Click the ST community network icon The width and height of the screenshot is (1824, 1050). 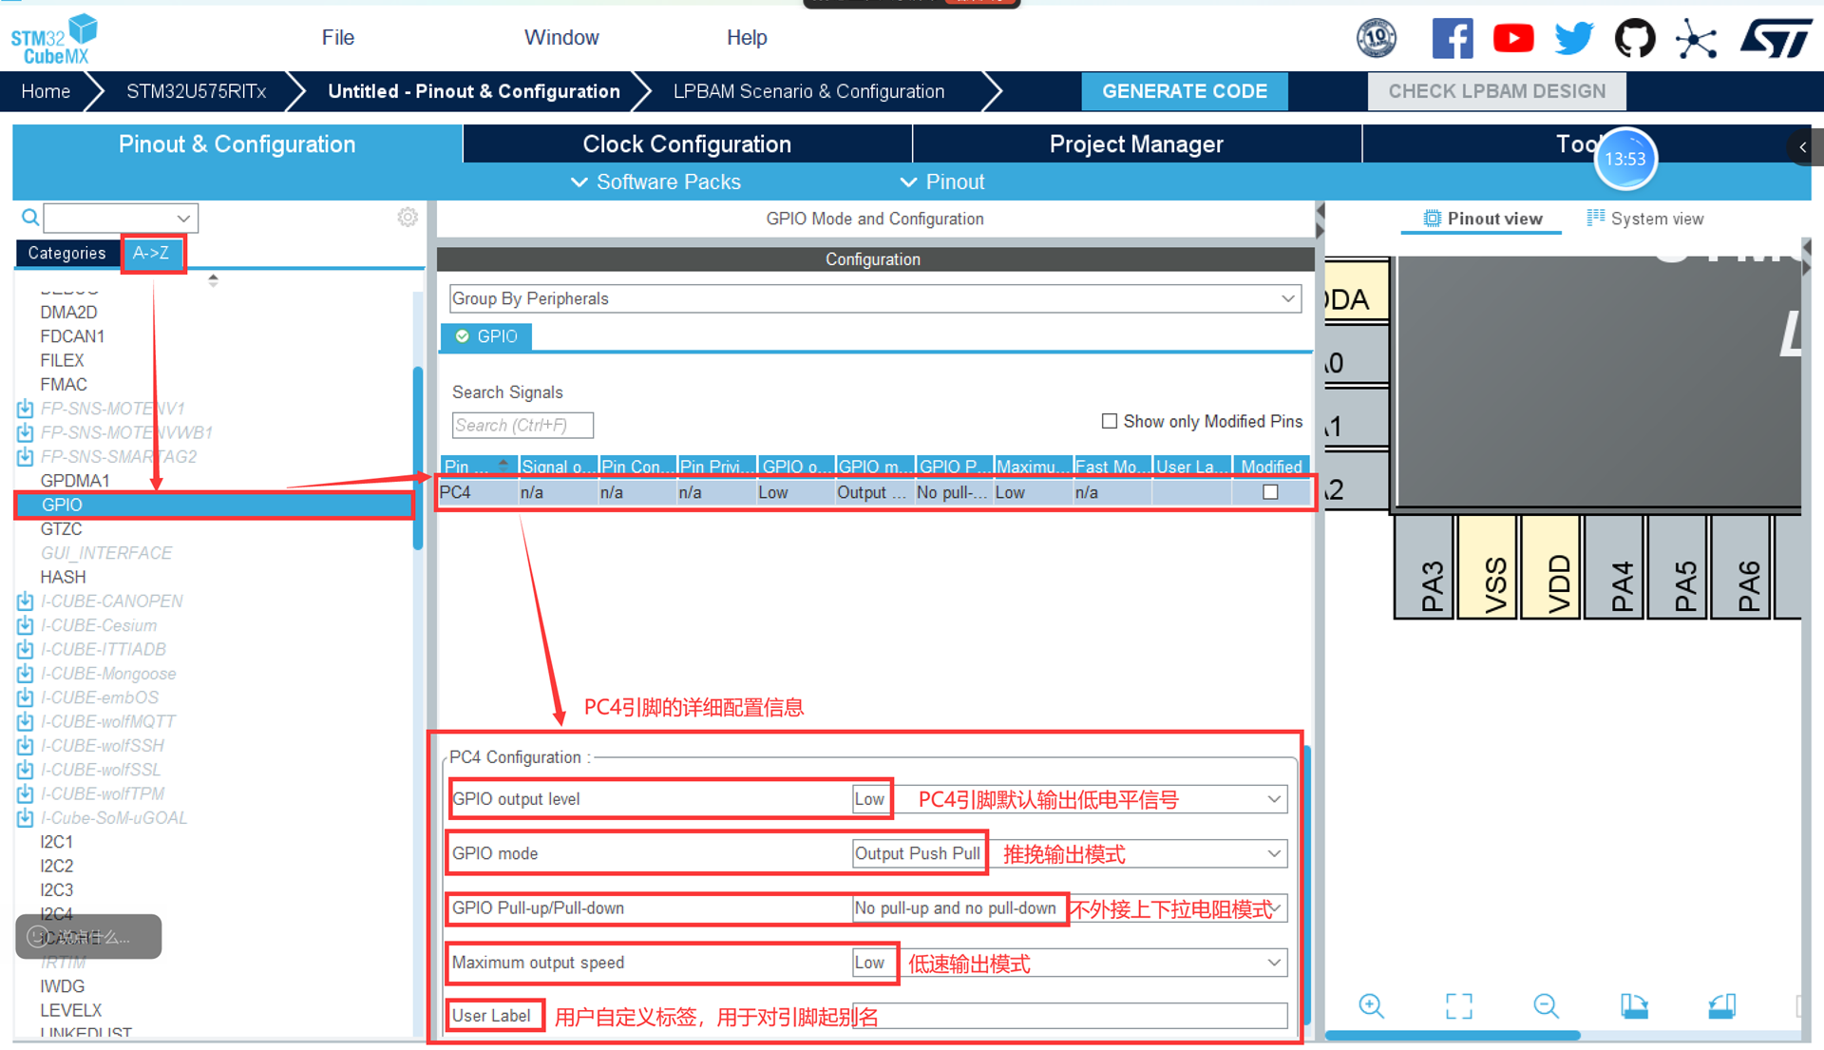[x=1696, y=39]
